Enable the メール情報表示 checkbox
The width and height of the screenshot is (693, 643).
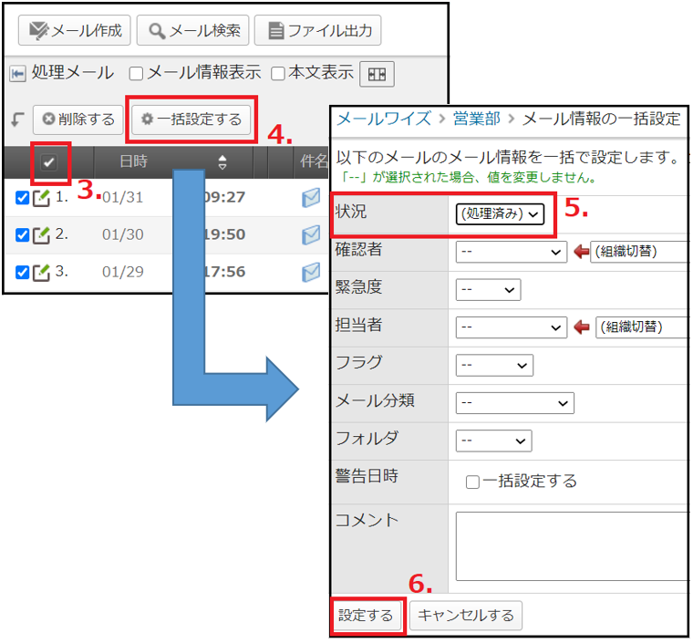(136, 73)
